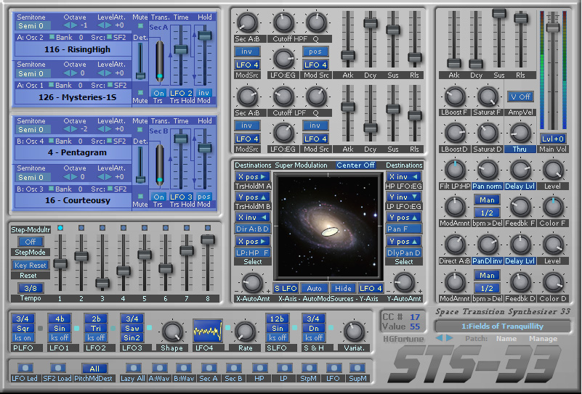Toggle the A:Wav lazy switch

click(x=159, y=368)
